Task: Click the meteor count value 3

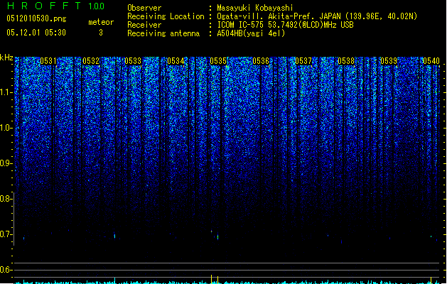Action: (101, 33)
